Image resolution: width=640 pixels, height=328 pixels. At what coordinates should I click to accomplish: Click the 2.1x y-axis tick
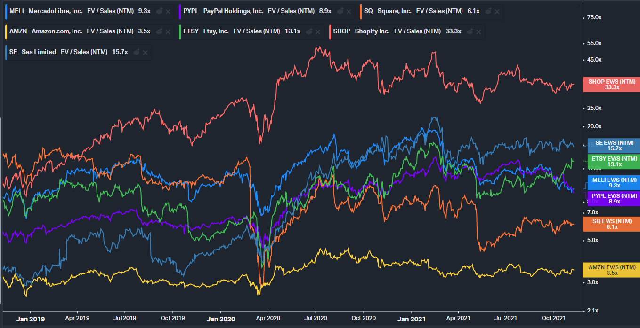pos(593,311)
